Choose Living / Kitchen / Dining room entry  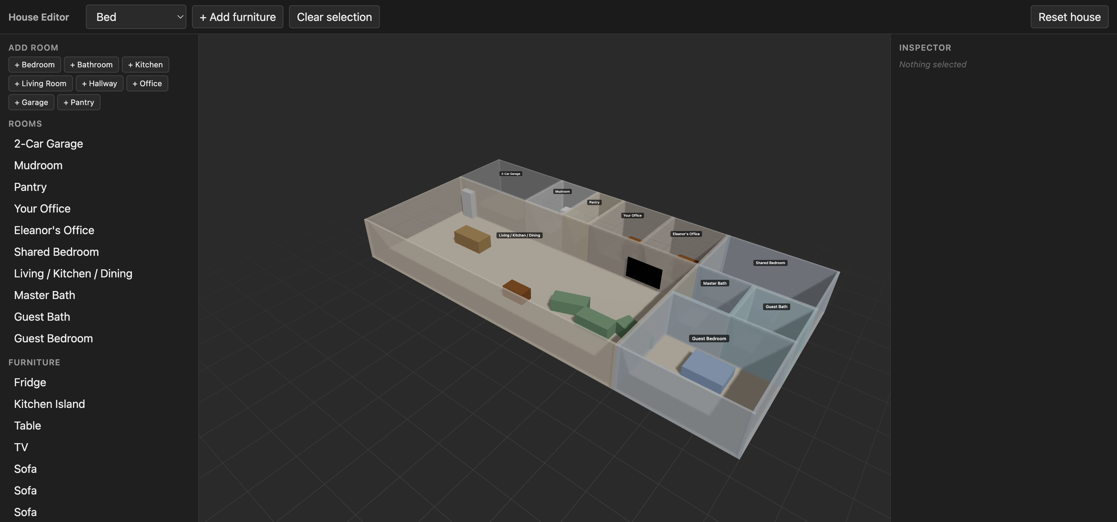(x=73, y=273)
